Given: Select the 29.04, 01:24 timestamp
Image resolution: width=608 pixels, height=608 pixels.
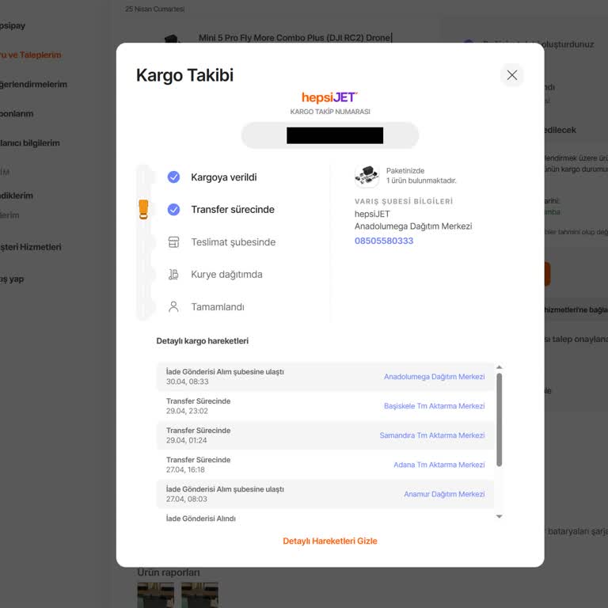Looking at the screenshot, I should (187, 440).
